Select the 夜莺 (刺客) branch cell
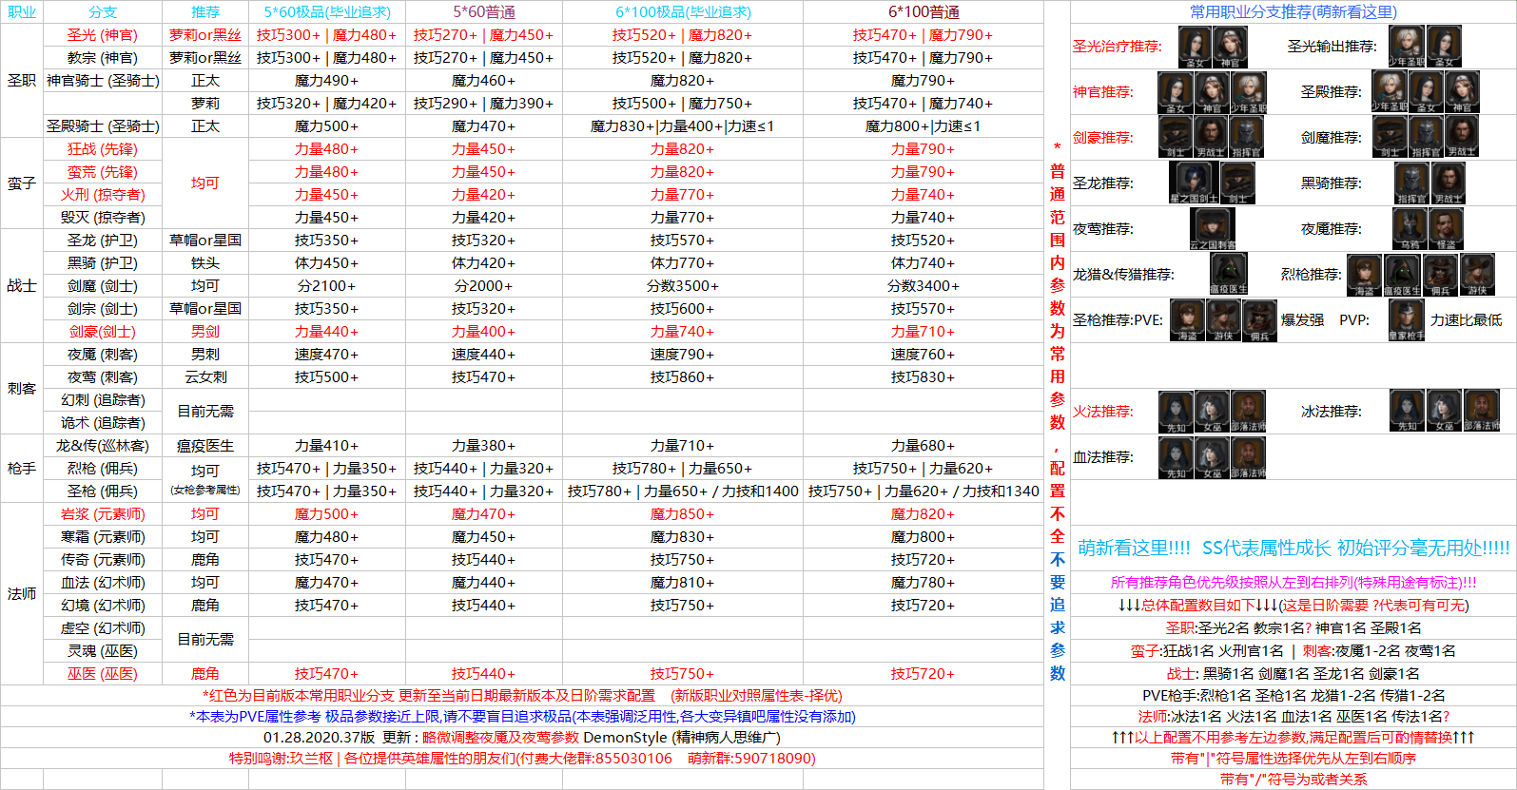Image resolution: width=1517 pixels, height=790 pixels. point(103,377)
